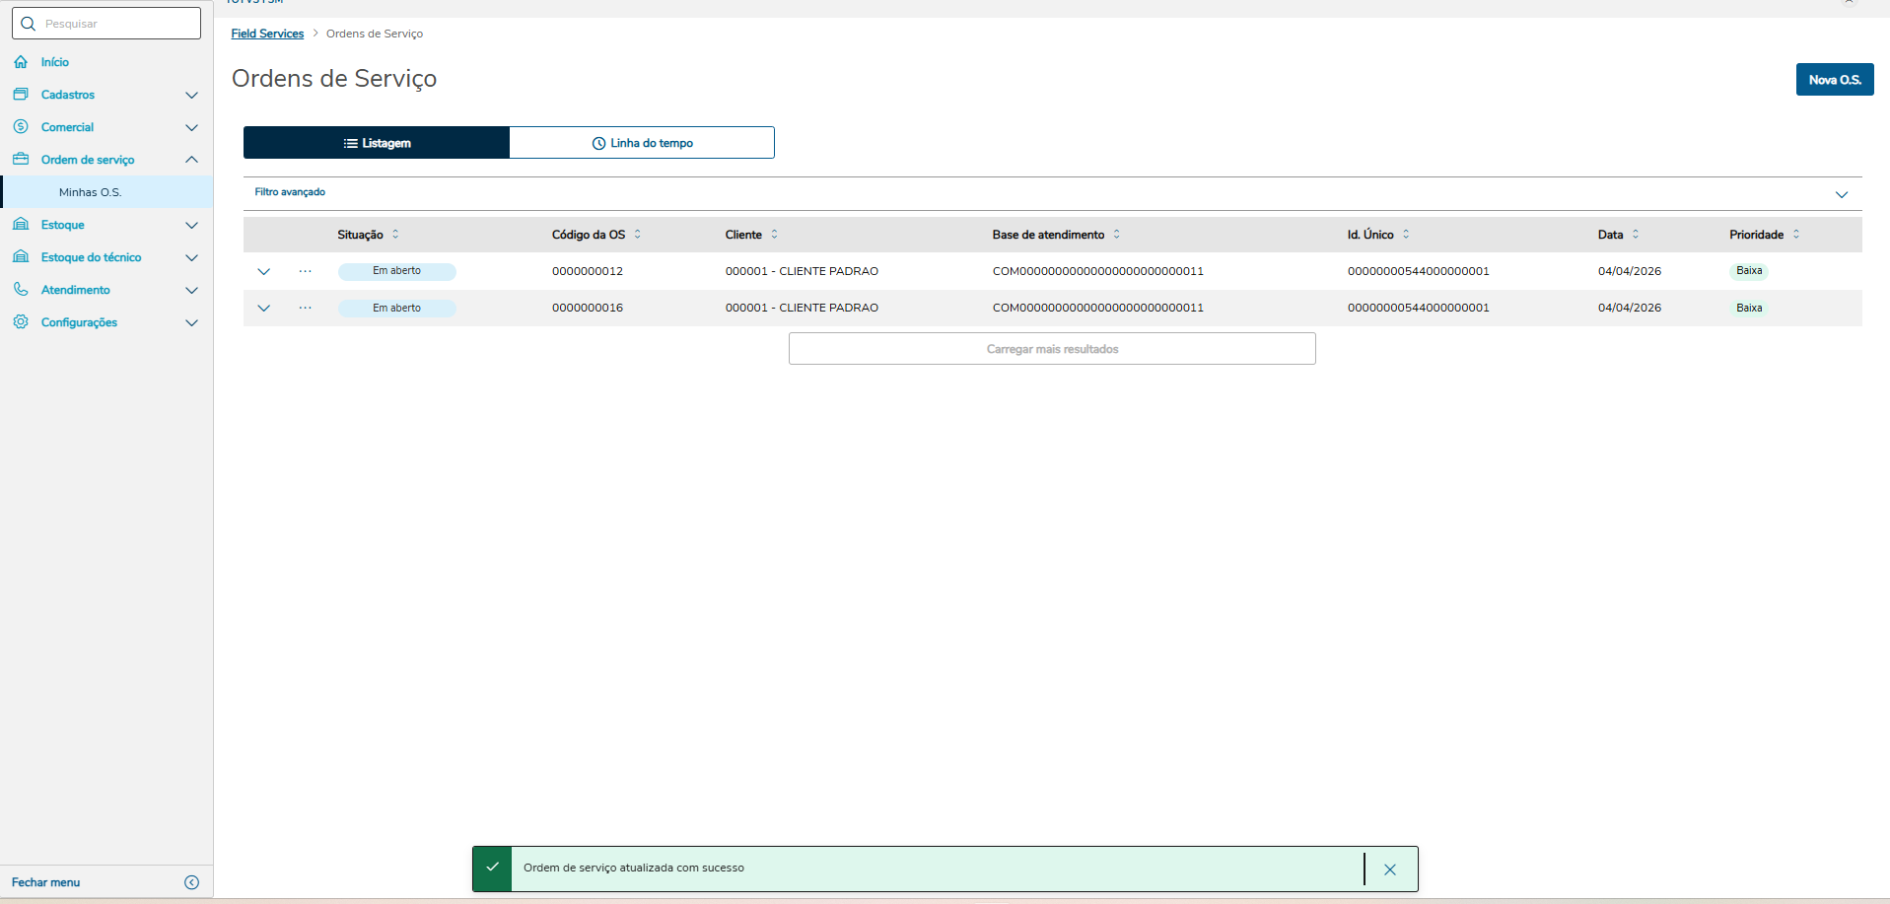Click the Ordem de serviço briefcase icon
This screenshot has width=1890, height=904.
tap(21, 160)
